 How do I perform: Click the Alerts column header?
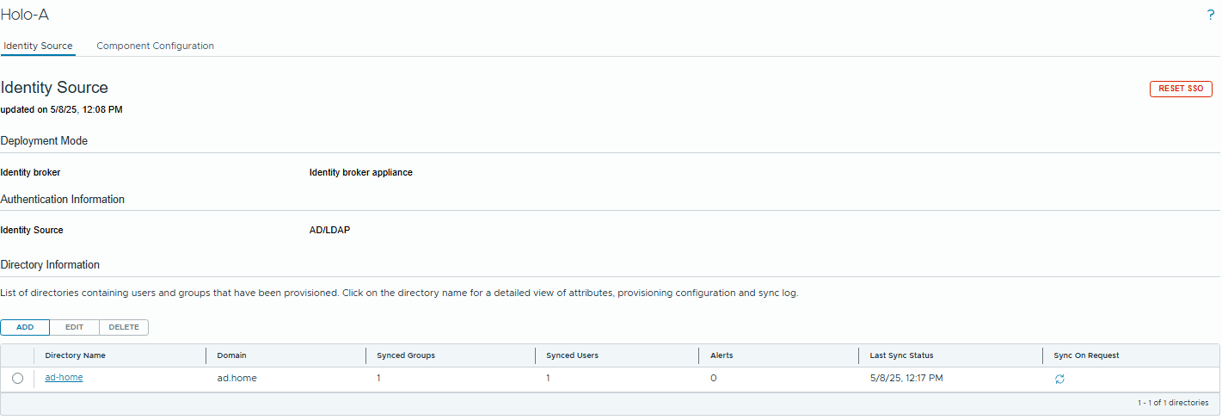tap(722, 355)
